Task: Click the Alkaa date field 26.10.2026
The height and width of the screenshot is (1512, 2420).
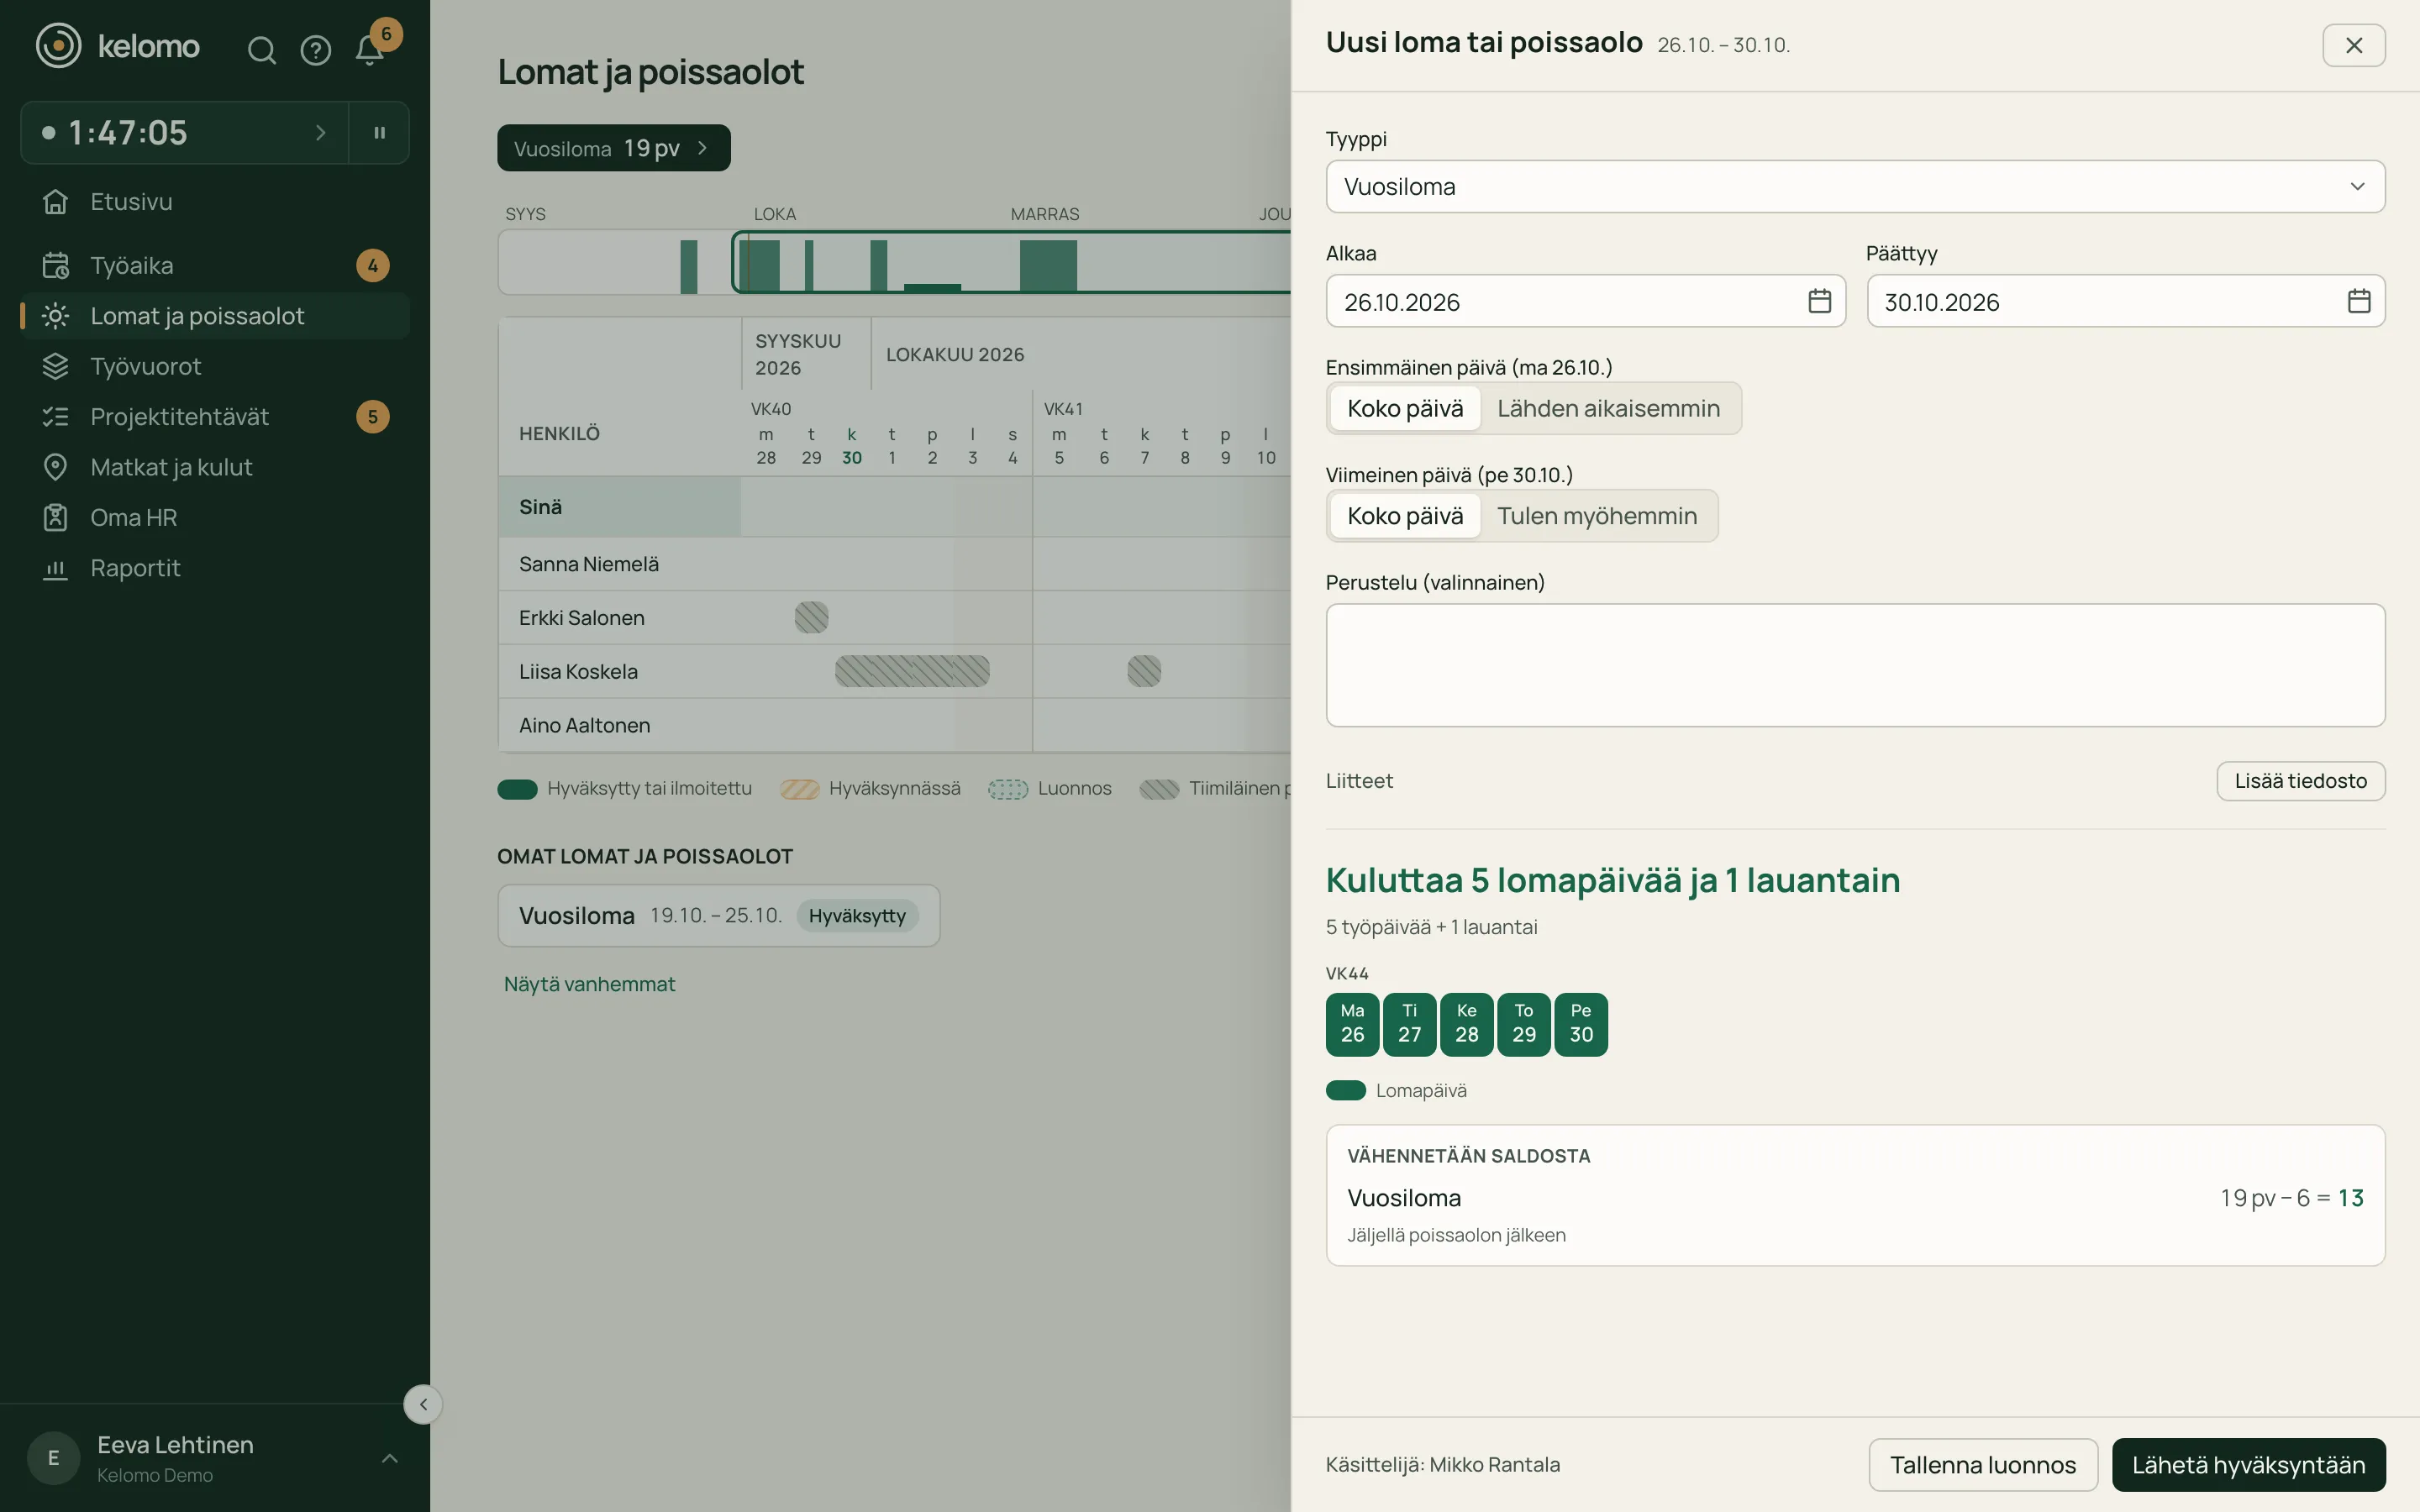Action: pyautogui.click(x=1585, y=301)
